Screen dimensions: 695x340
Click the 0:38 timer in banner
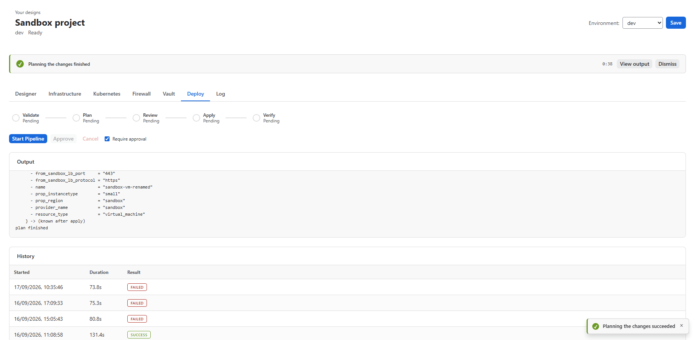(607, 64)
